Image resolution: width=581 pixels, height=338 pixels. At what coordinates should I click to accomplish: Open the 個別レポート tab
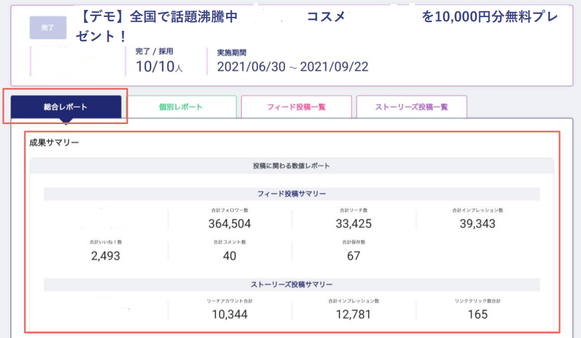pos(181,107)
